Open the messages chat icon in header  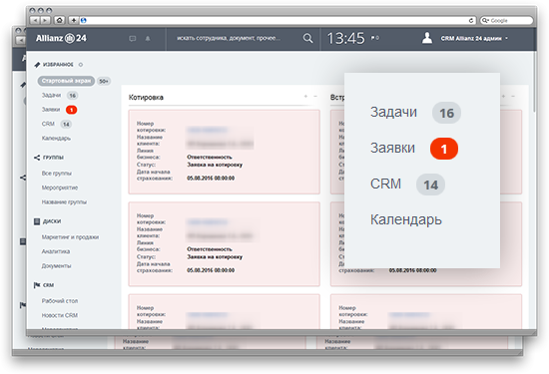(133, 39)
